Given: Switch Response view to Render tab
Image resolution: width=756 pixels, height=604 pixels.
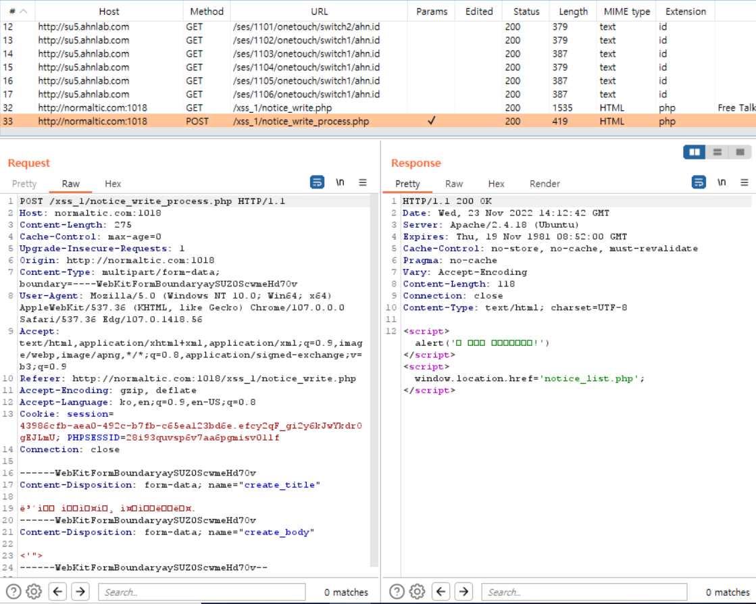Looking at the screenshot, I should 545,184.
